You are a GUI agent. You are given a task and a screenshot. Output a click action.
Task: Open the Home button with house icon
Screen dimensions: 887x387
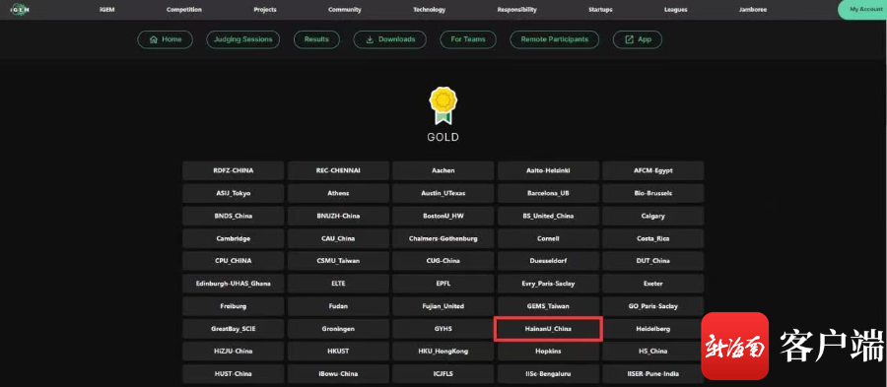point(166,39)
